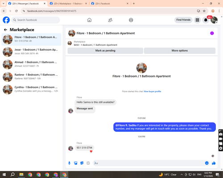Click the Facebook logo
223x178 pixels.
(6, 20)
